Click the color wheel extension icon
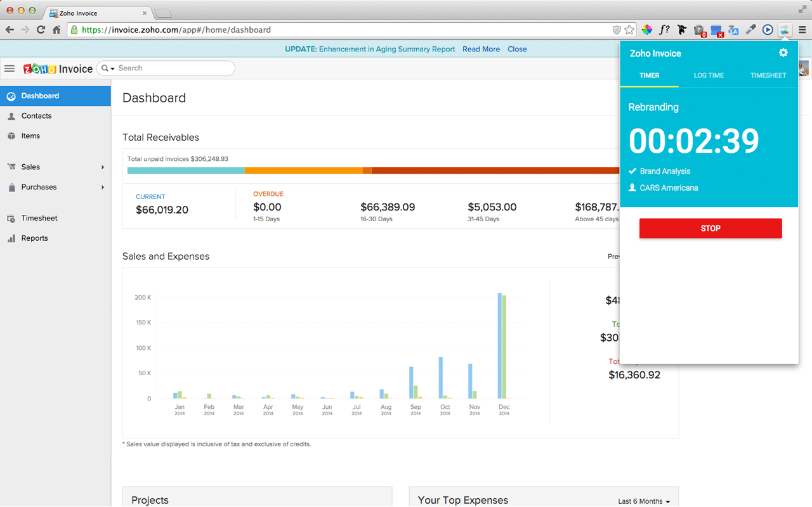 coord(646,30)
